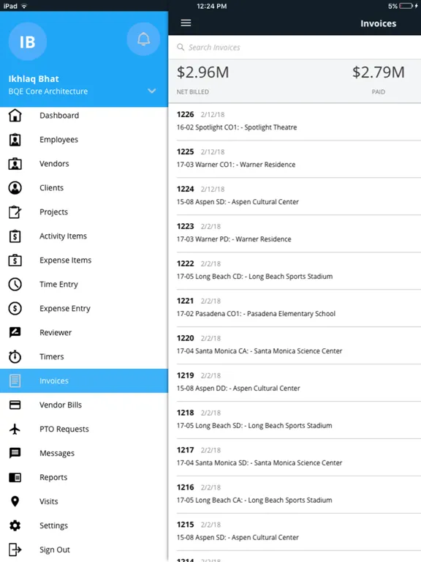This screenshot has width=421, height=562.
Task: Open invoice 1226 Spotlight Theatre
Action: click(x=295, y=121)
